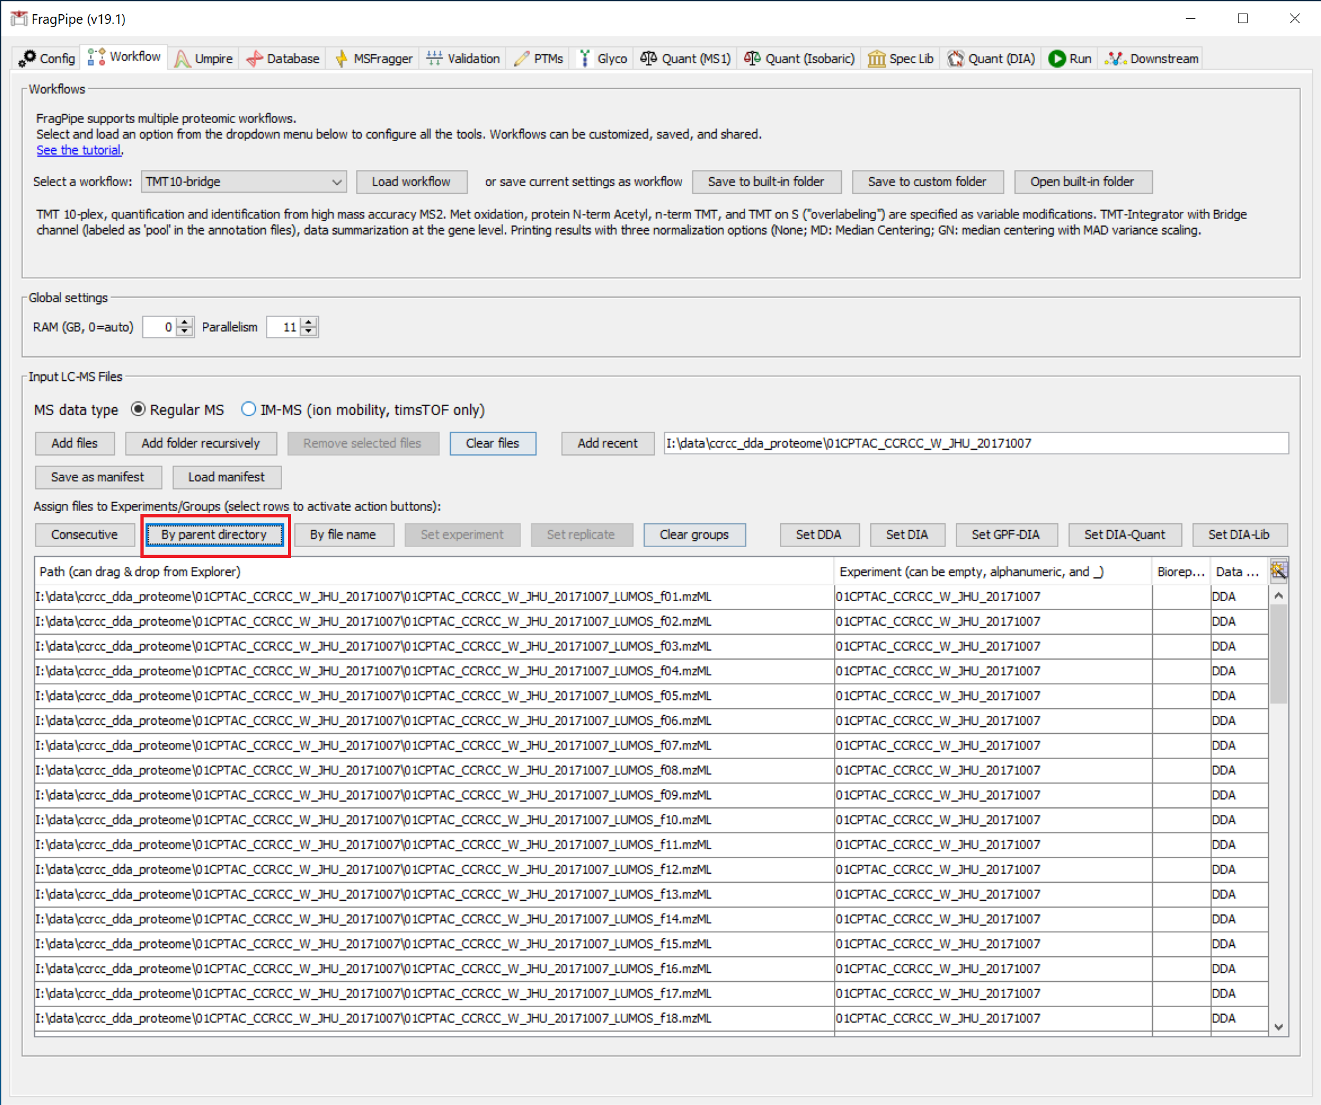Open the Database tab icon
Screen dimensions: 1321x1105
click(x=255, y=59)
